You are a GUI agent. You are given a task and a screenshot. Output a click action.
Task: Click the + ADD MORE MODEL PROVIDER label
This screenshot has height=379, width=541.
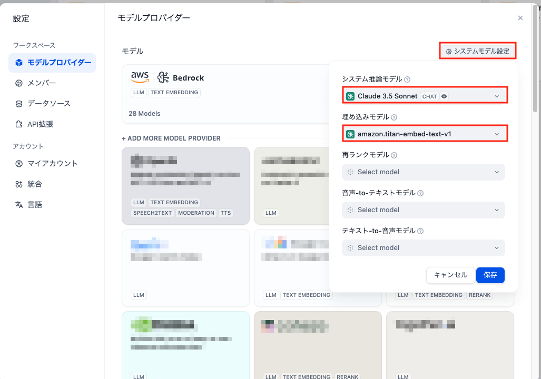click(171, 138)
